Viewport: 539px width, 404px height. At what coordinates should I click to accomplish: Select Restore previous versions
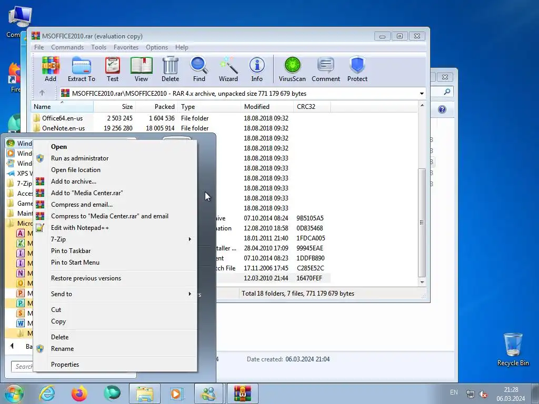point(115,278)
